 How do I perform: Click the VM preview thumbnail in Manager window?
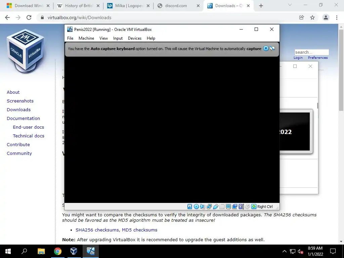(296, 132)
